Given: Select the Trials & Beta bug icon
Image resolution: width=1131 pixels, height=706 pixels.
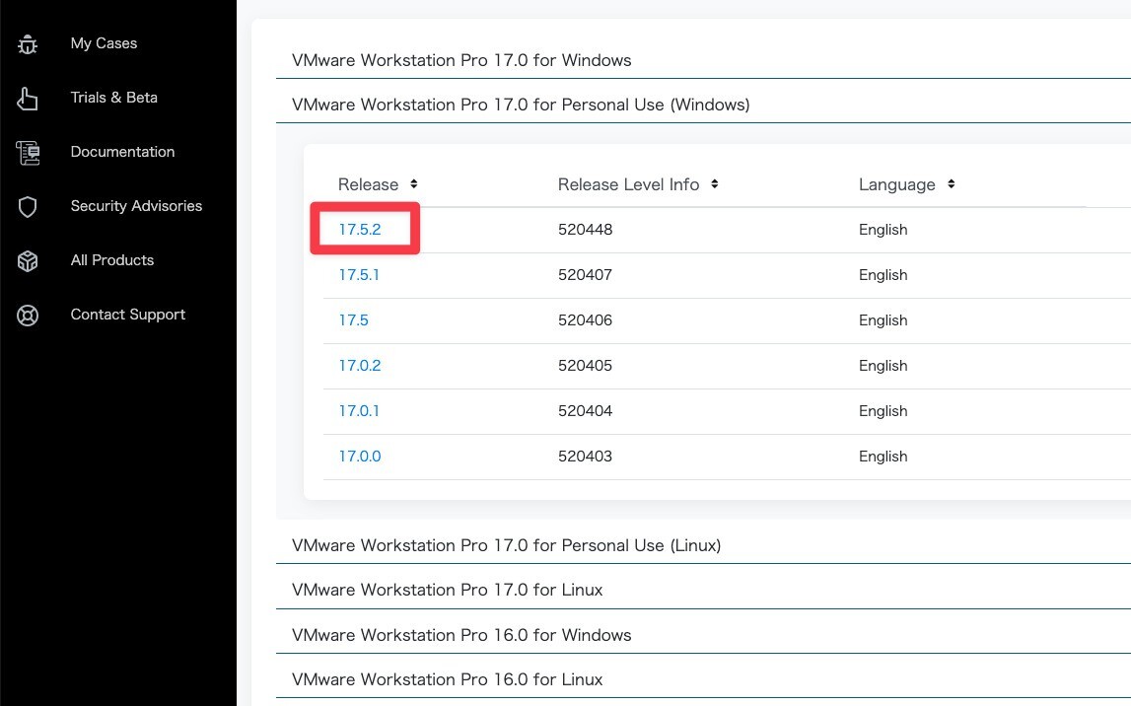Looking at the screenshot, I should tap(27, 97).
